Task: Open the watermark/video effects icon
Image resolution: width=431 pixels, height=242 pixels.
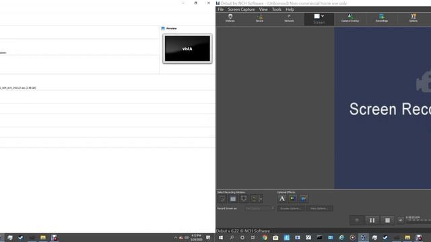Action: click(x=304, y=199)
